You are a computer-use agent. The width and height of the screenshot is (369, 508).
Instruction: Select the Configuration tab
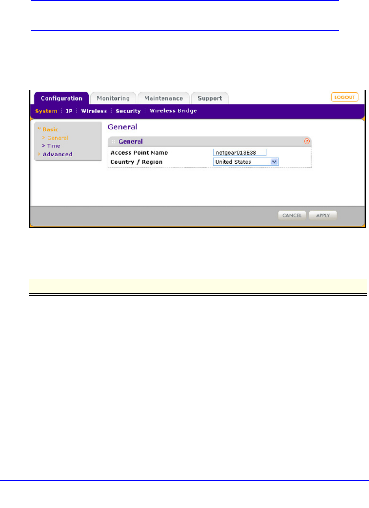(61, 98)
